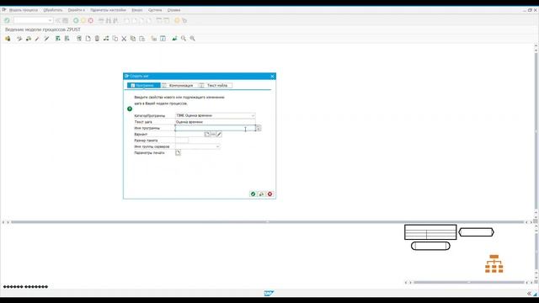Open the Модель процесса menu
Image resolution: width=539 pixels, height=303 pixels.
(x=24, y=10)
